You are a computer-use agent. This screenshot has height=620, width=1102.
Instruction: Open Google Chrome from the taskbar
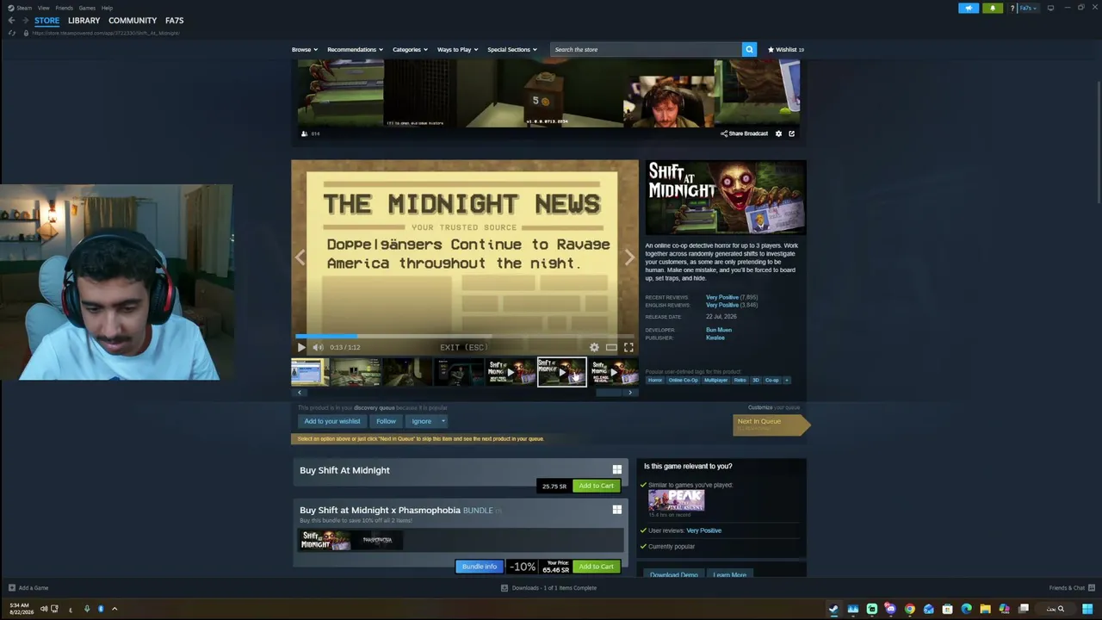pyautogui.click(x=909, y=609)
